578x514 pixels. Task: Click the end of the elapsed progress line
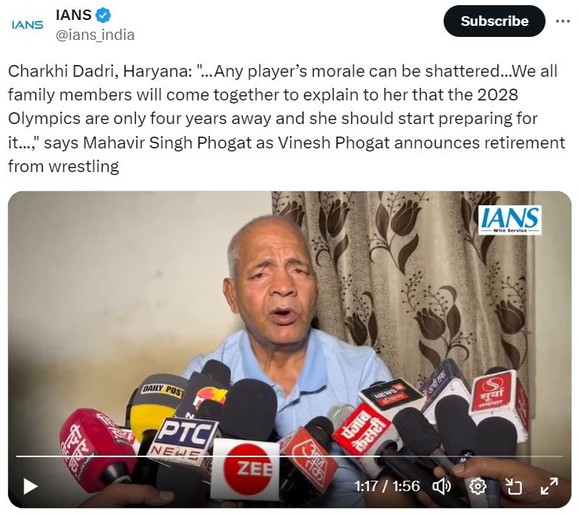379,456
